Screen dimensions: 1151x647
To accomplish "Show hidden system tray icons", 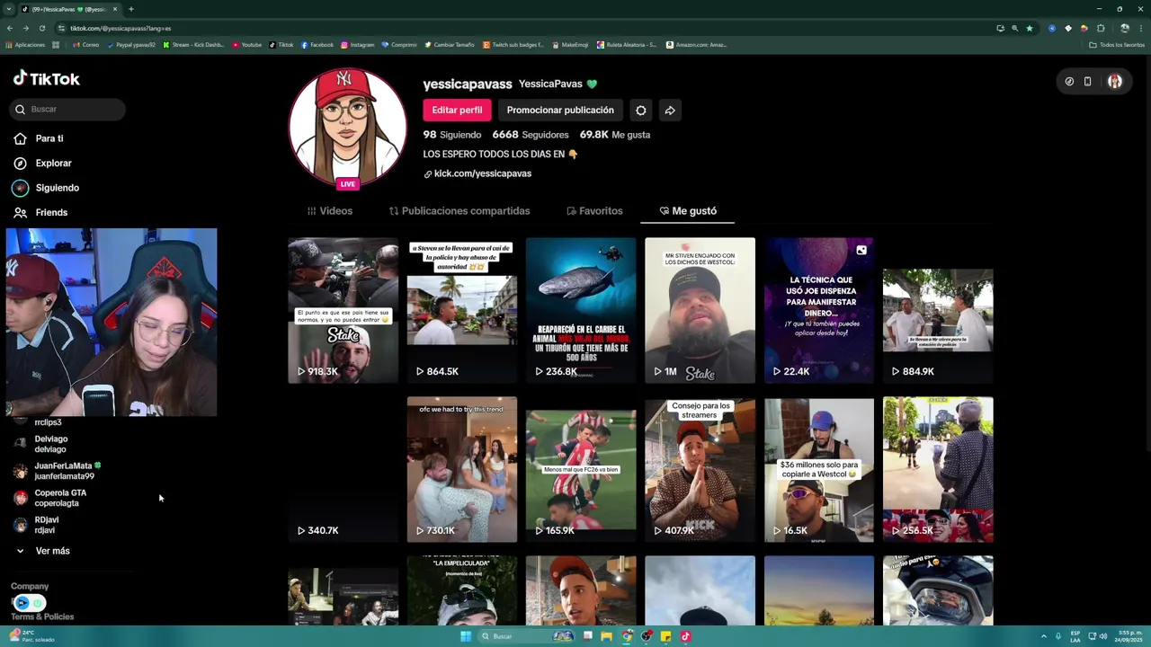I will pos(1044,636).
